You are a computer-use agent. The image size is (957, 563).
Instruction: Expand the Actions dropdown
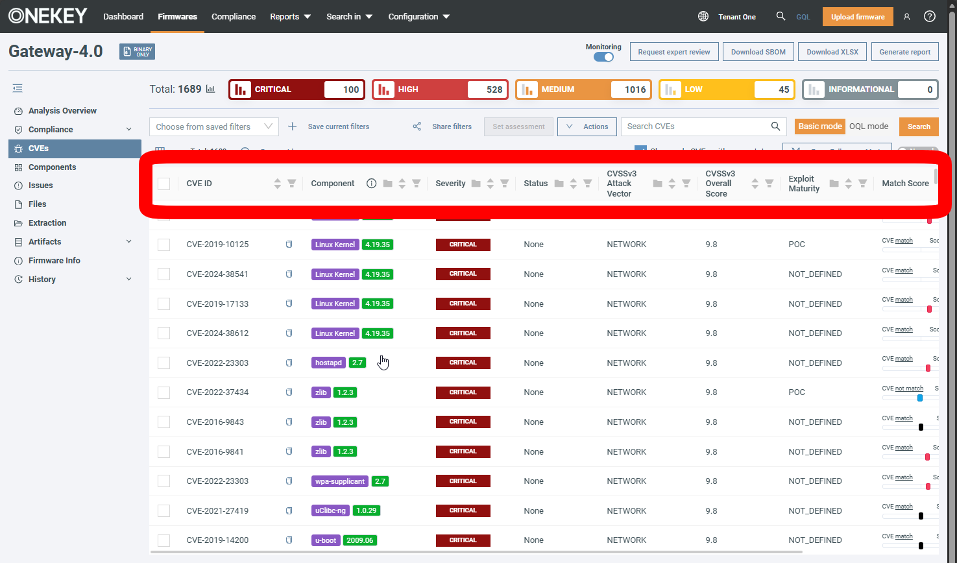pos(587,126)
